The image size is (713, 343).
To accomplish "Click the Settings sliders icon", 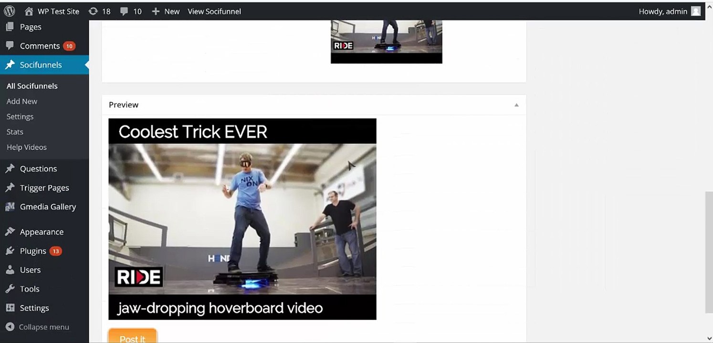I will click(10, 308).
